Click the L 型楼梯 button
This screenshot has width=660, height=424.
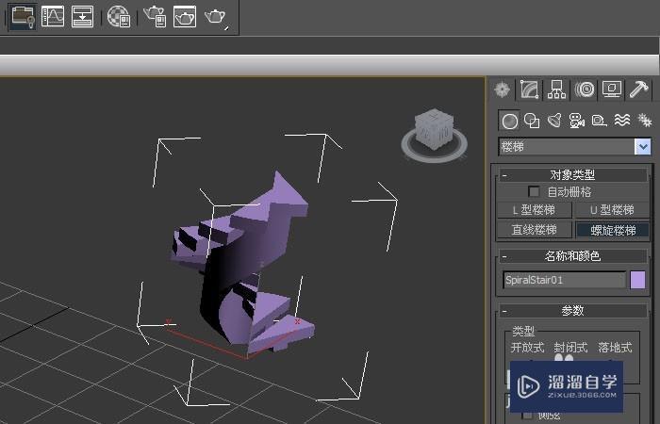[x=535, y=210]
